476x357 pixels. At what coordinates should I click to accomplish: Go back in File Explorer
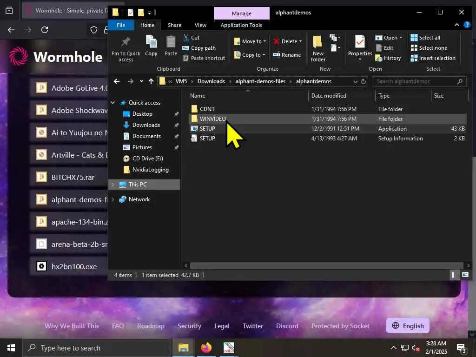click(x=117, y=81)
